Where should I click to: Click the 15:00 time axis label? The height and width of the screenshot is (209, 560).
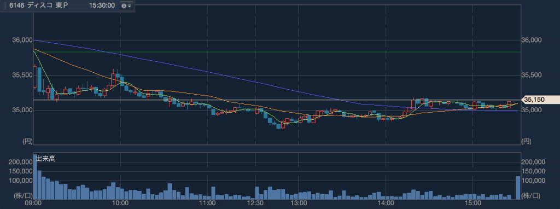pos(472,204)
